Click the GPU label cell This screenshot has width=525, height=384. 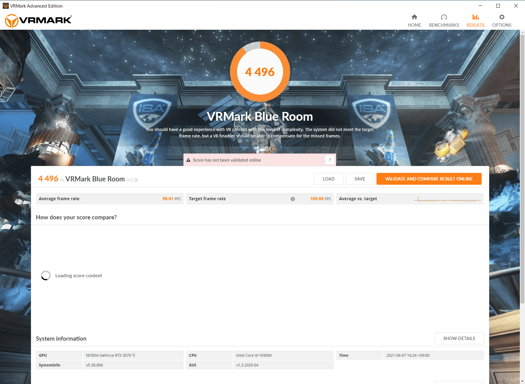click(x=59, y=355)
